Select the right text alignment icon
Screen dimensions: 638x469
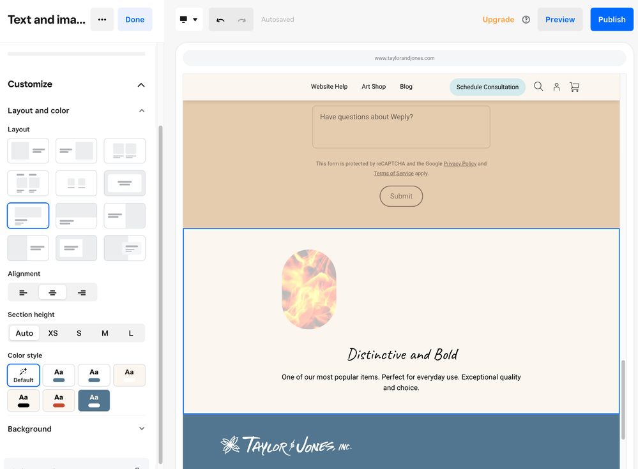click(82, 292)
